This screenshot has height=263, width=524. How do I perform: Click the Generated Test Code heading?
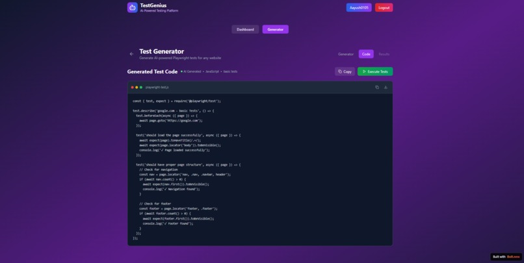pos(152,72)
